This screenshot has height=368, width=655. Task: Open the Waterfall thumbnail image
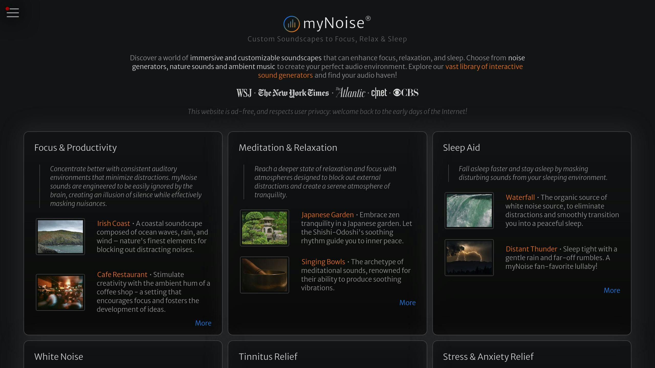coord(469,211)
